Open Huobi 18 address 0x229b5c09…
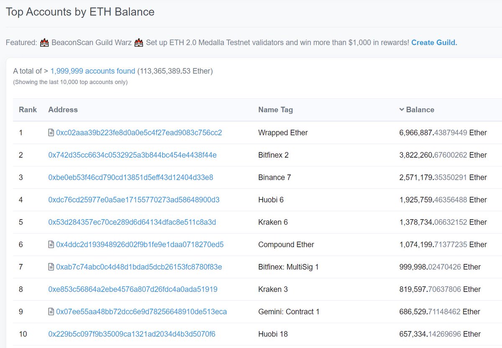The image size is (502, 348). [132, 334]
